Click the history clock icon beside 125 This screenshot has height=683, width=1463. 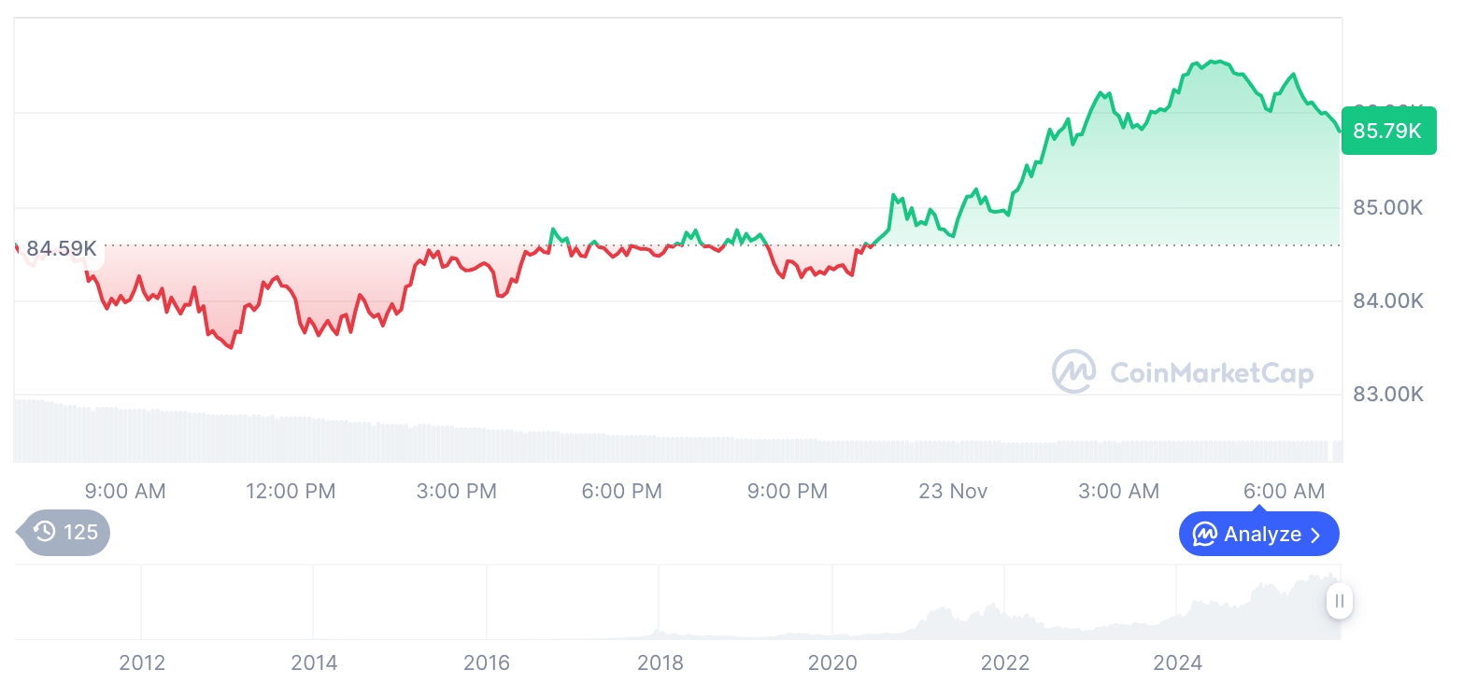[44, 533]
